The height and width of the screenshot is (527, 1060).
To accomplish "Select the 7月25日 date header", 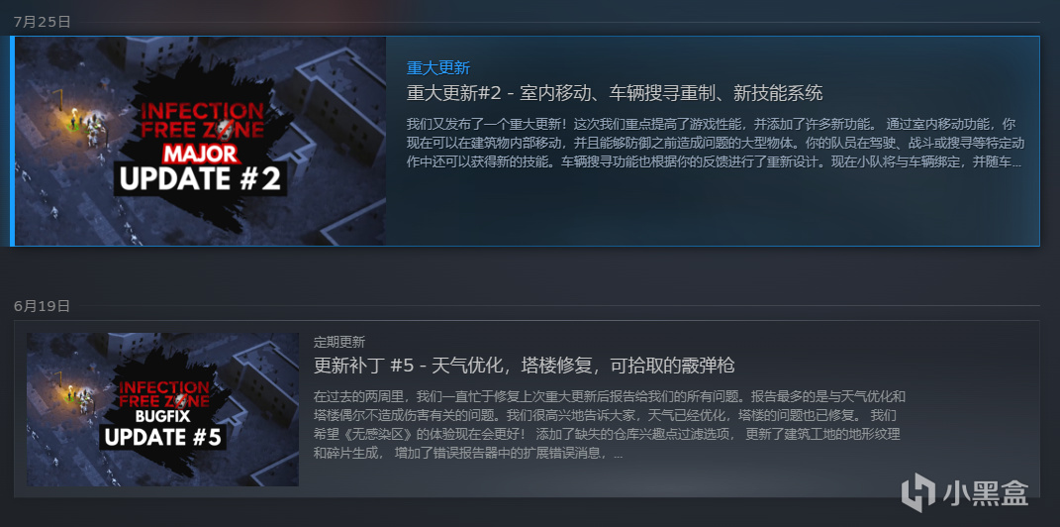I will (42, 22).
